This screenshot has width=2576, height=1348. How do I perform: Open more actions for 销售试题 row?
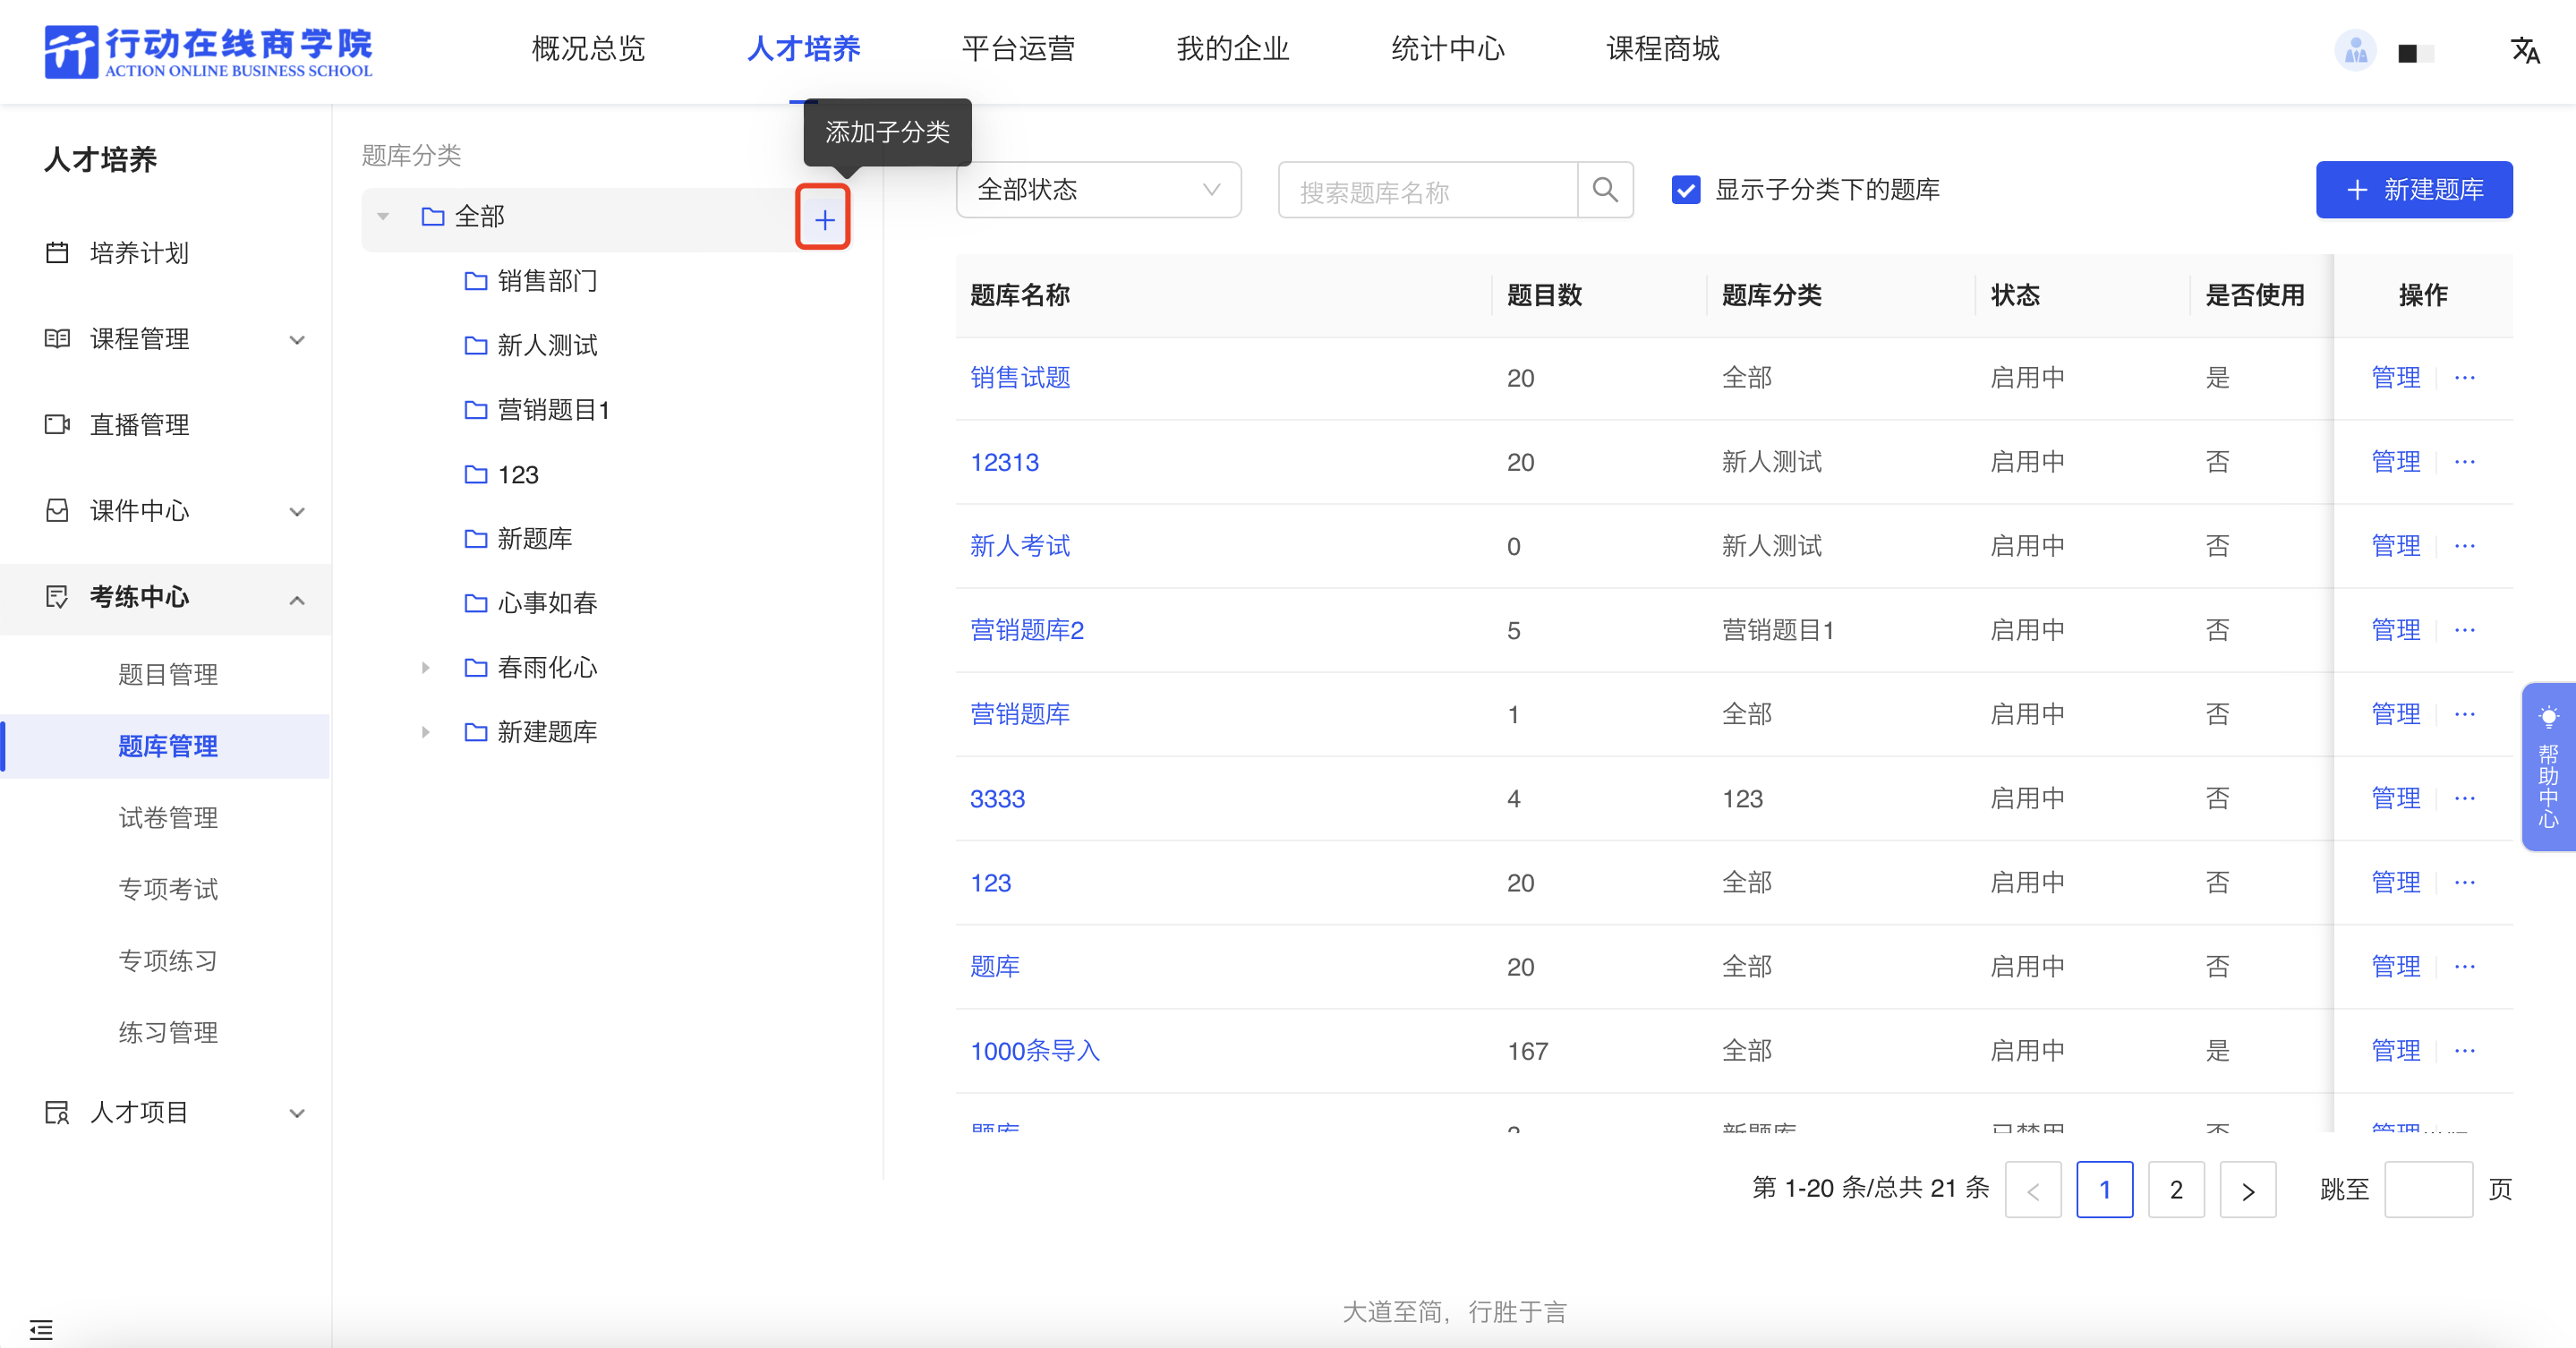[2465, 378]
